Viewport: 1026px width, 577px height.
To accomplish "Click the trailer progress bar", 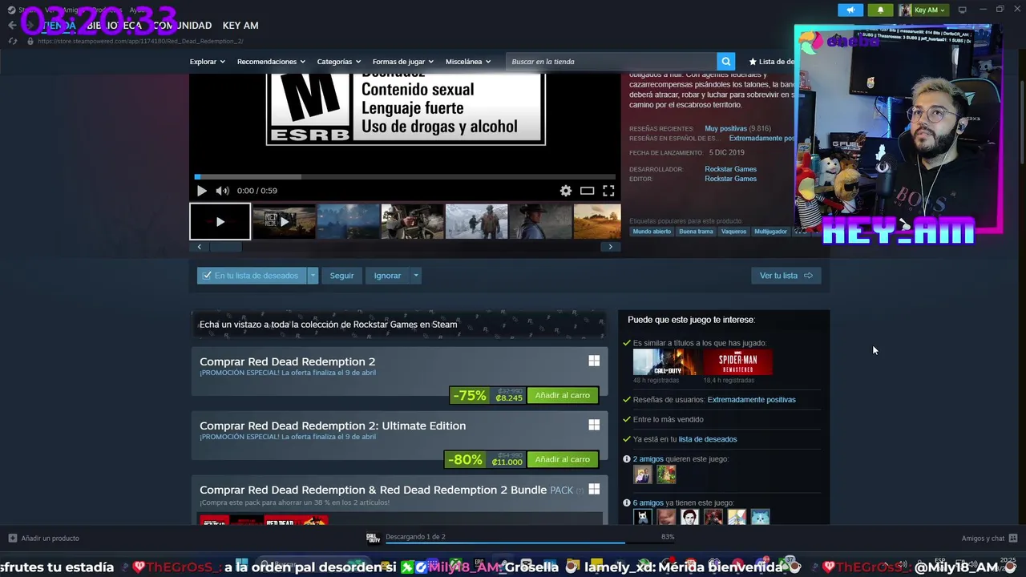I will click(405, 176).
